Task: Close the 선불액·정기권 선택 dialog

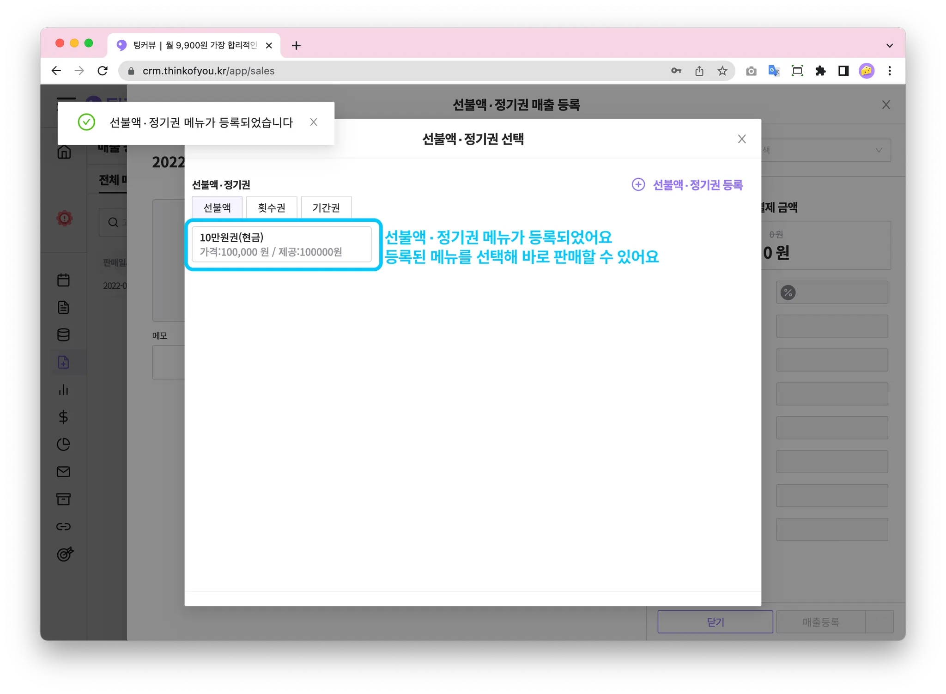Action: [x=742, y=139]
